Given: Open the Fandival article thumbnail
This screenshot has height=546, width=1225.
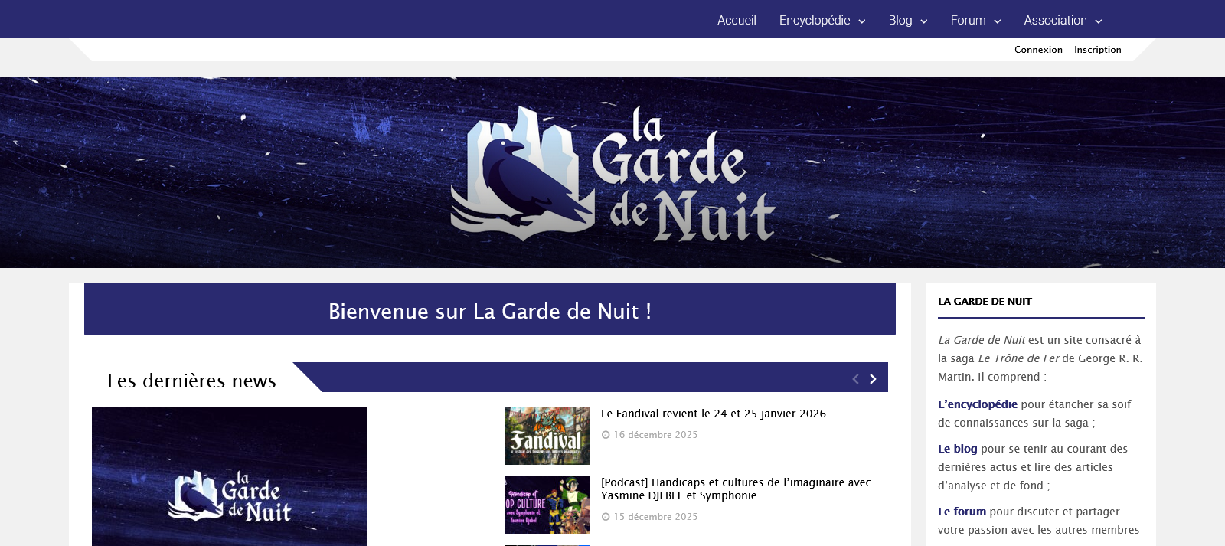Looking at the screenshot, I should tap(547, 436).
